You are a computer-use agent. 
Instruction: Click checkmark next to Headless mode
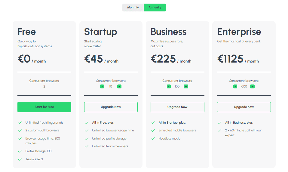click(153, 139)
